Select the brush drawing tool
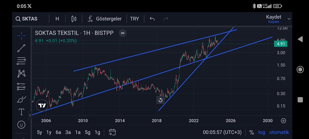 pos(21,99)
